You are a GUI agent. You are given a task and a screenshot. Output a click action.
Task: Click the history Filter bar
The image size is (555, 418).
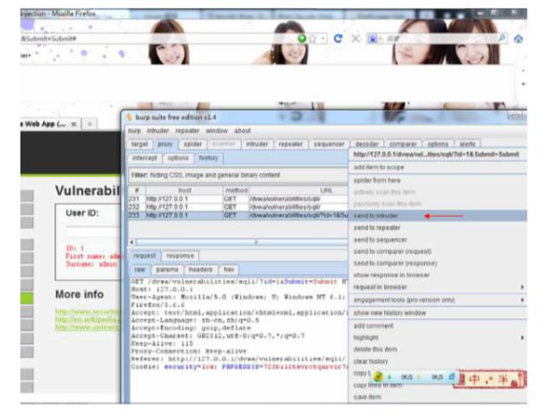tap(238, 175)
